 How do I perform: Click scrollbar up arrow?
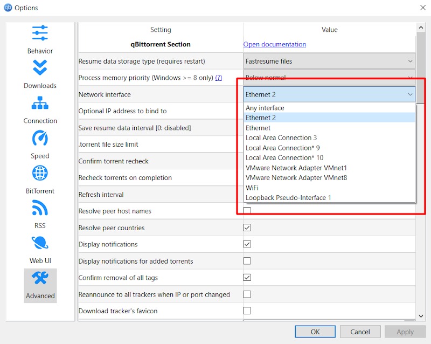click(x=421, y=27)
